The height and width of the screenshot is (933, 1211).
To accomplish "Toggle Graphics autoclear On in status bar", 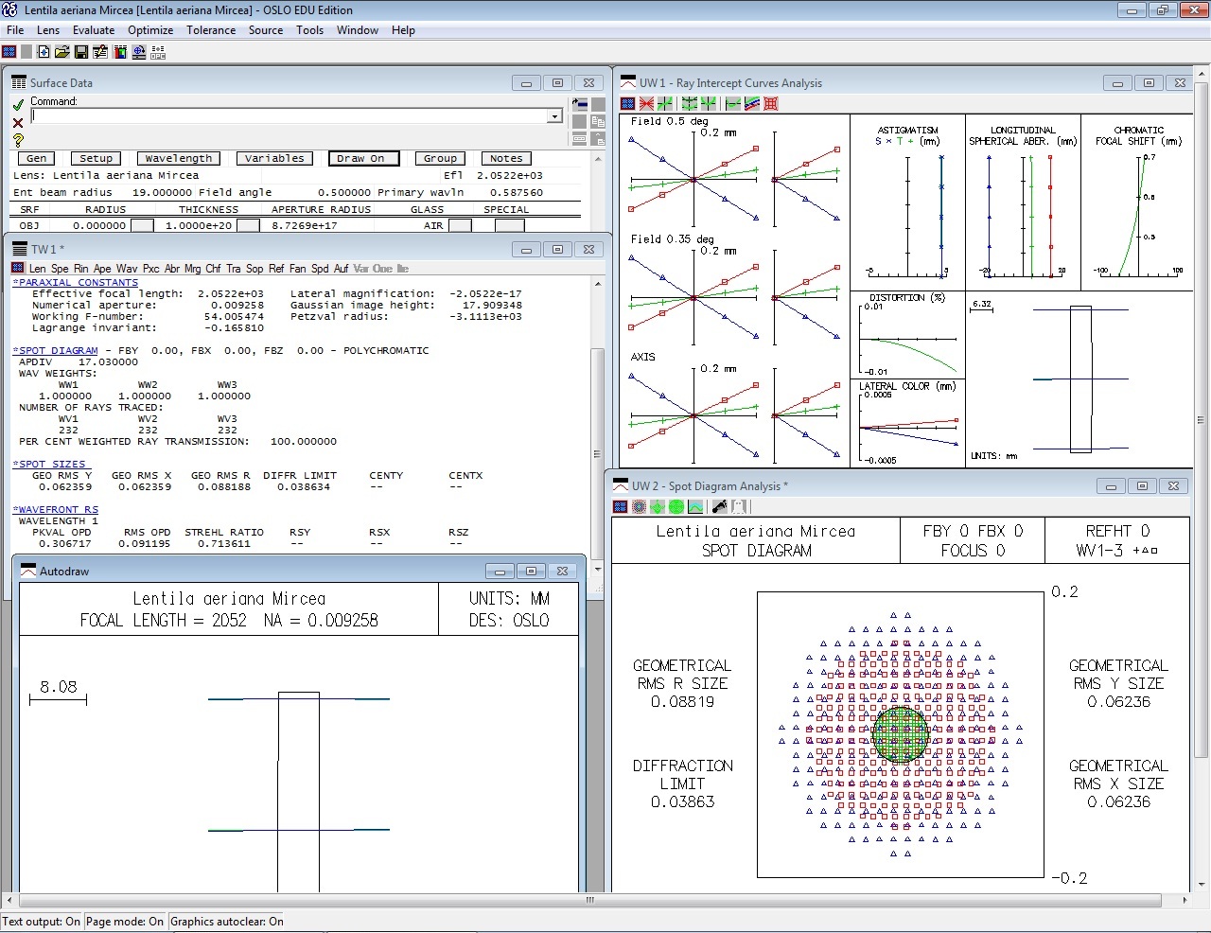I will coord(227,922).
